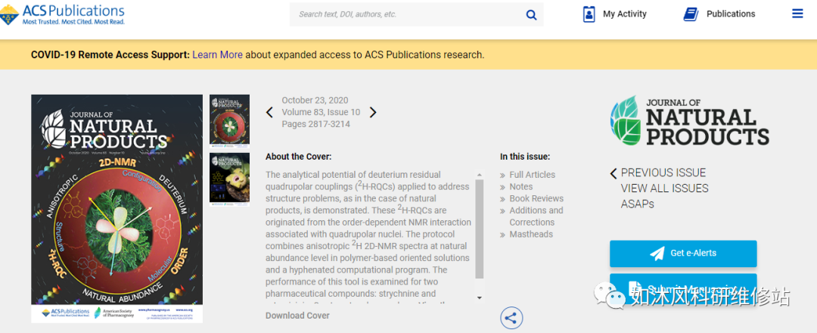Select the second small cover thumbnail
This screenshot has width=817, height=333.
point(229,179)
